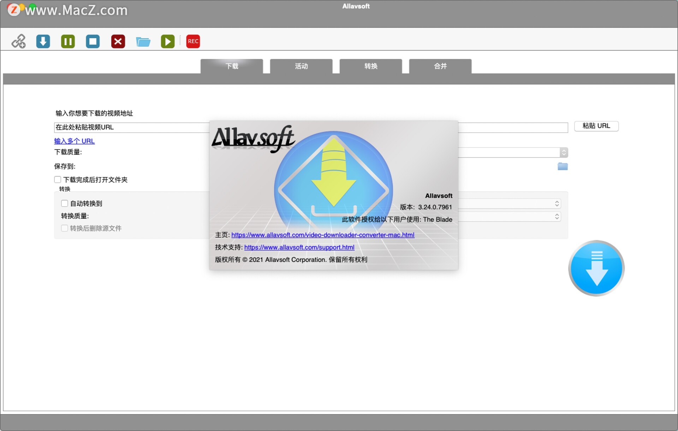Click the 粘贴 URL button
Screen dimensions: 678x431
596,126
